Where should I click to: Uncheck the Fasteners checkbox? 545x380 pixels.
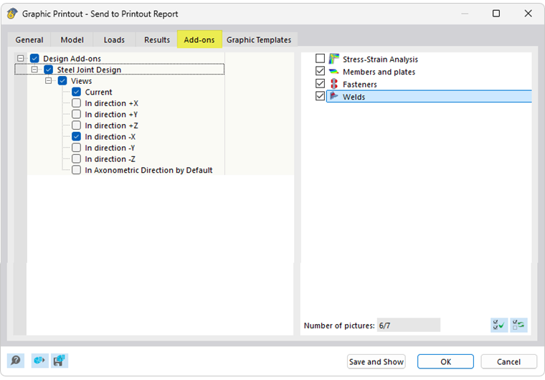[321, 84]
